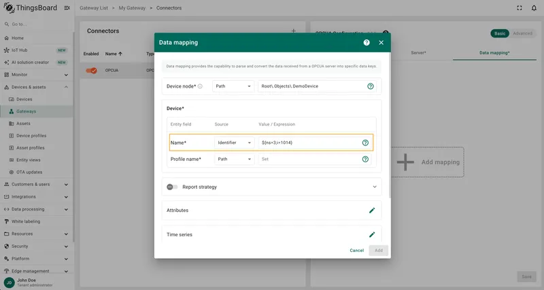
Task: Open help icon in Profile name field
Action: tap(365, 159)
